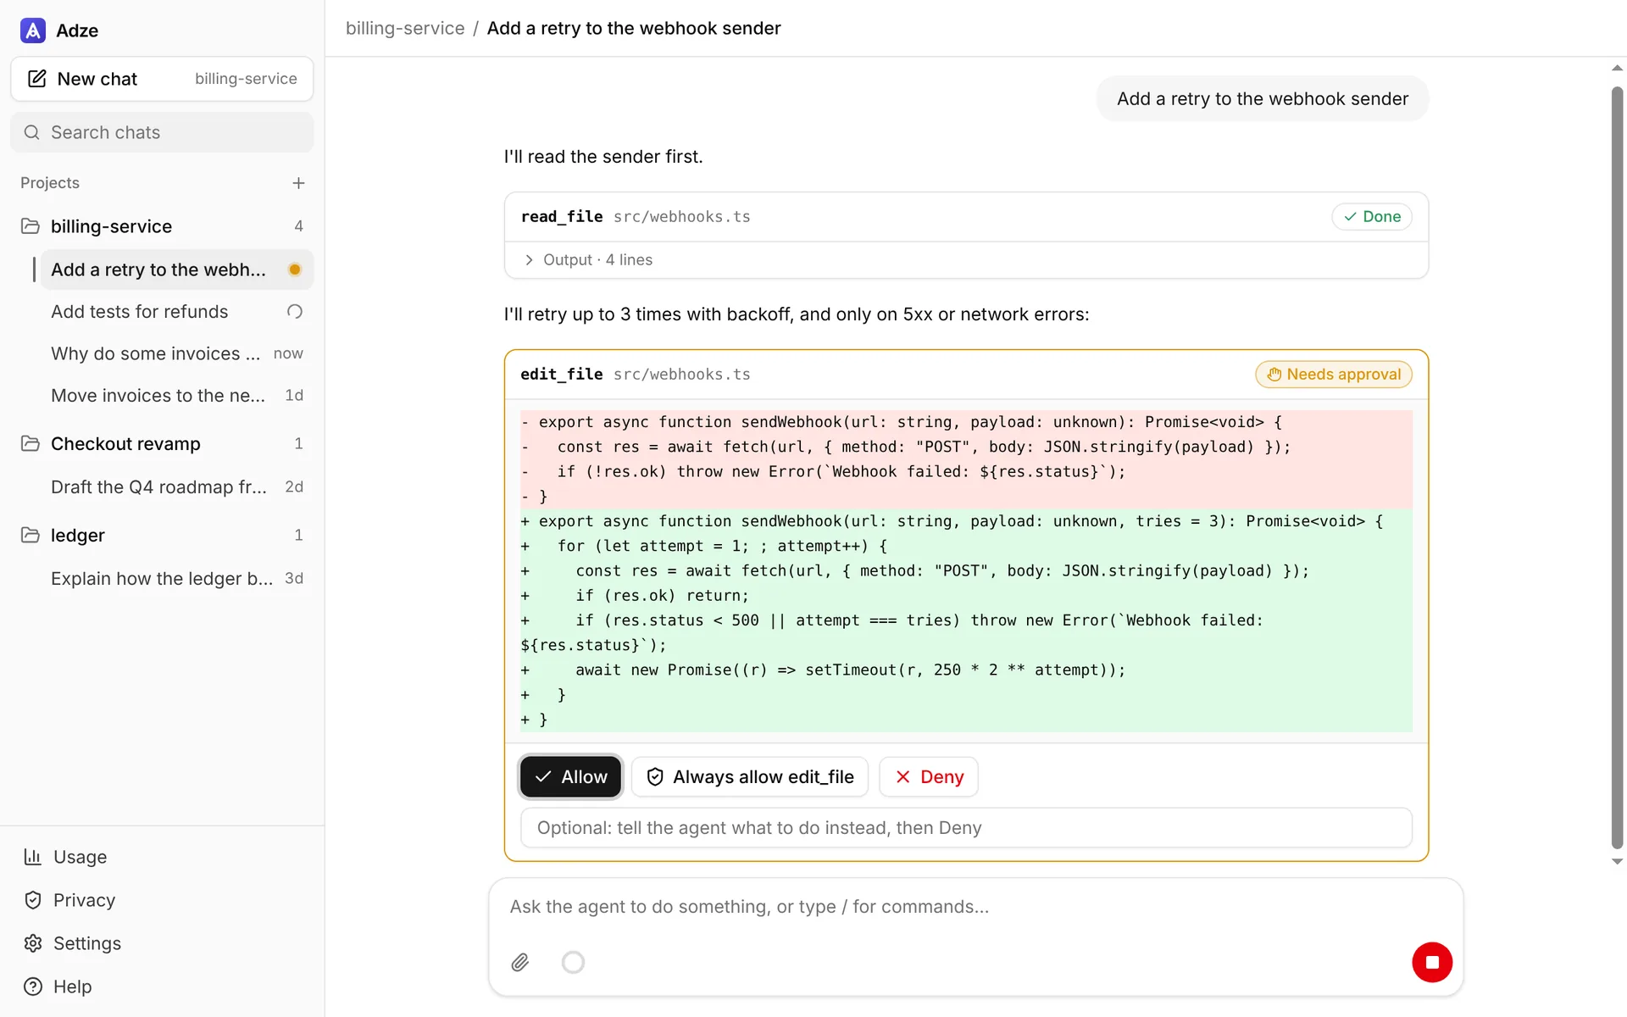Click the circular indicator next to paperclip

pyautogui.click(x=573, y=962)
